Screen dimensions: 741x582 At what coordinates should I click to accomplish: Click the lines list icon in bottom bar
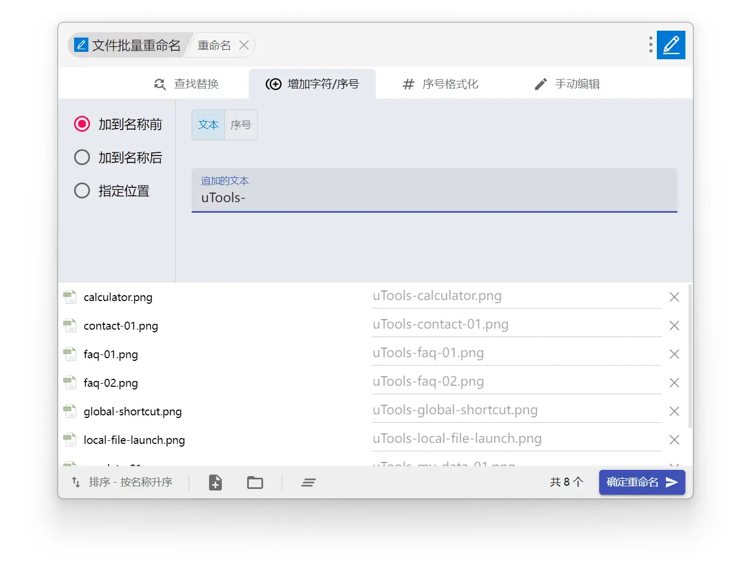tap(309, 483)
